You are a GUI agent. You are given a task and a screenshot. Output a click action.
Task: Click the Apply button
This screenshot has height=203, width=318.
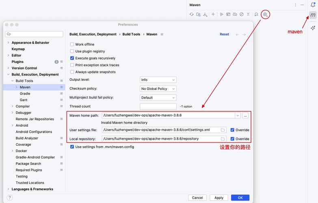click(x=219, y=198)
